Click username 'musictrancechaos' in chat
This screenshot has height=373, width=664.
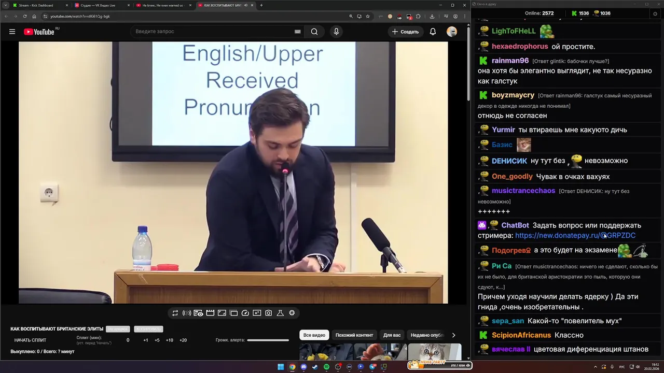(x=523, y=191)
